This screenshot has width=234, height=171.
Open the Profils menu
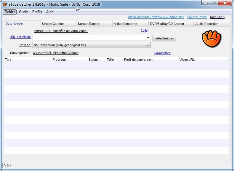(37, 12)
